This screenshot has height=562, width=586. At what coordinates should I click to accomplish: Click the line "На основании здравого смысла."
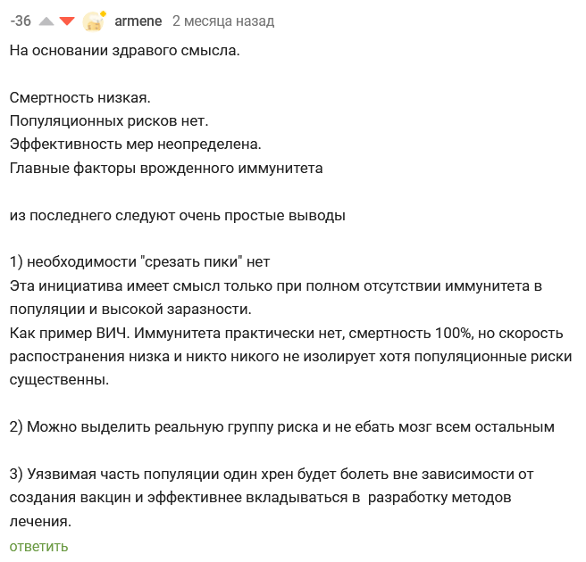124,51
